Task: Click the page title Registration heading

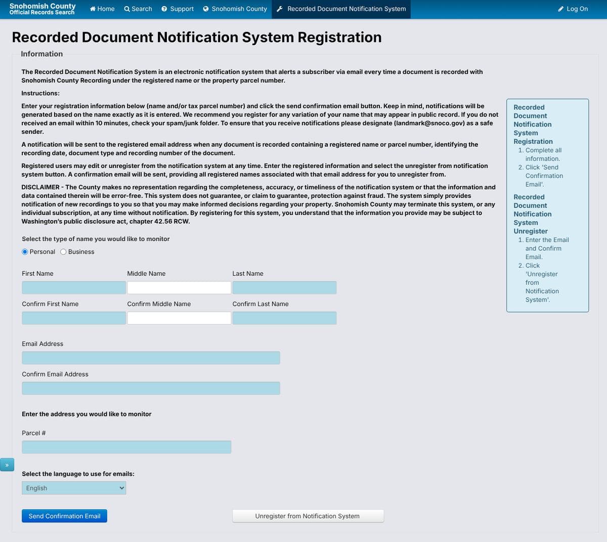Action: point(197,37)
